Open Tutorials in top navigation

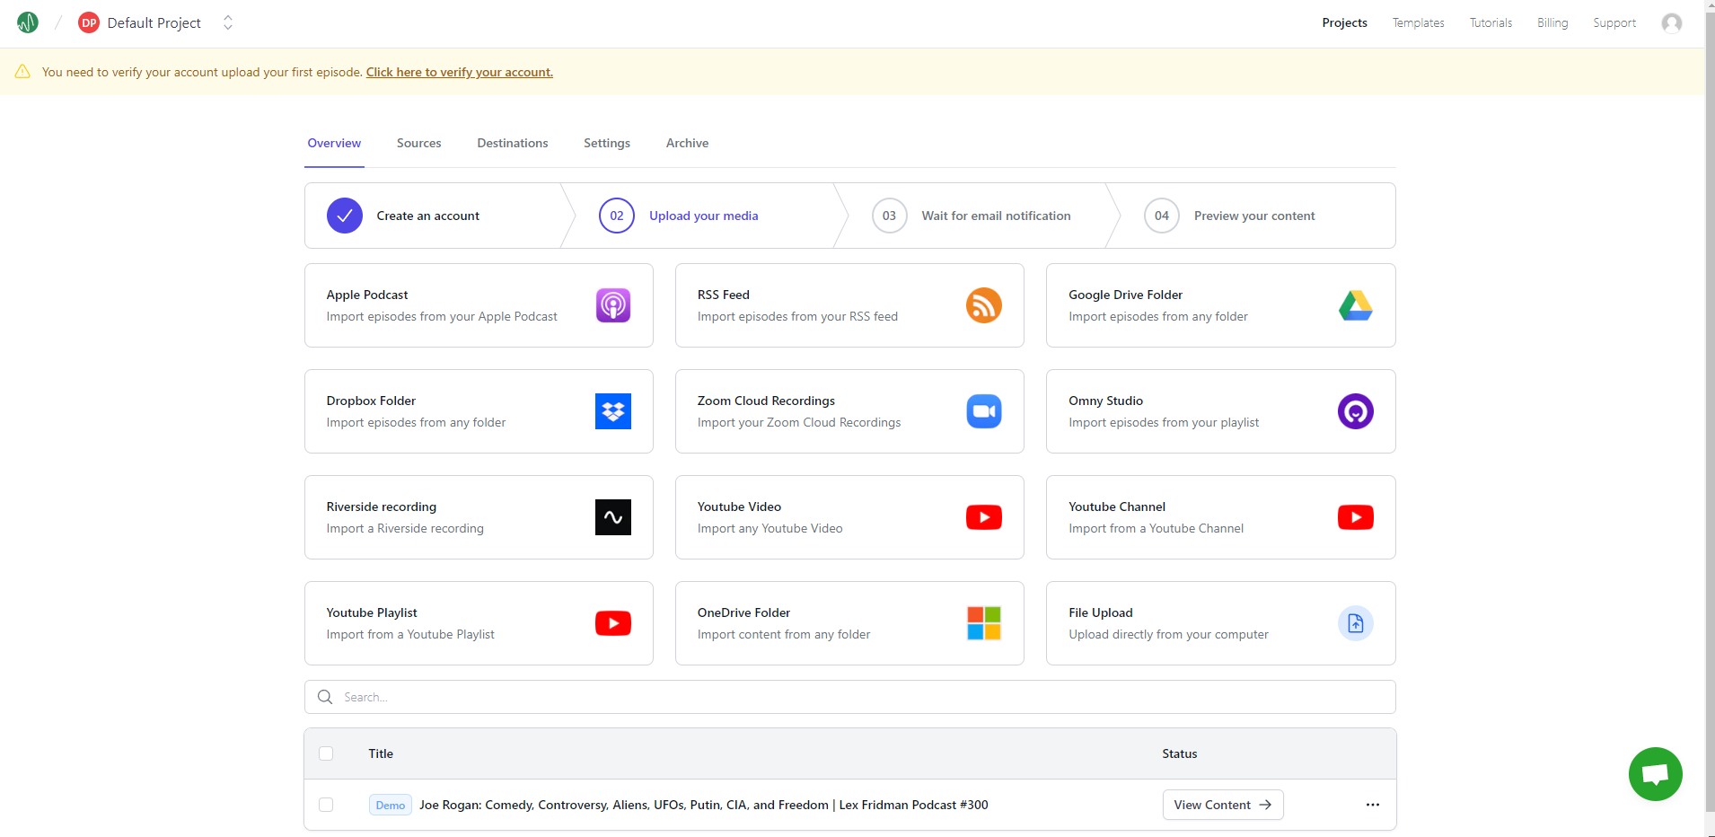(x=1491, y=23)
